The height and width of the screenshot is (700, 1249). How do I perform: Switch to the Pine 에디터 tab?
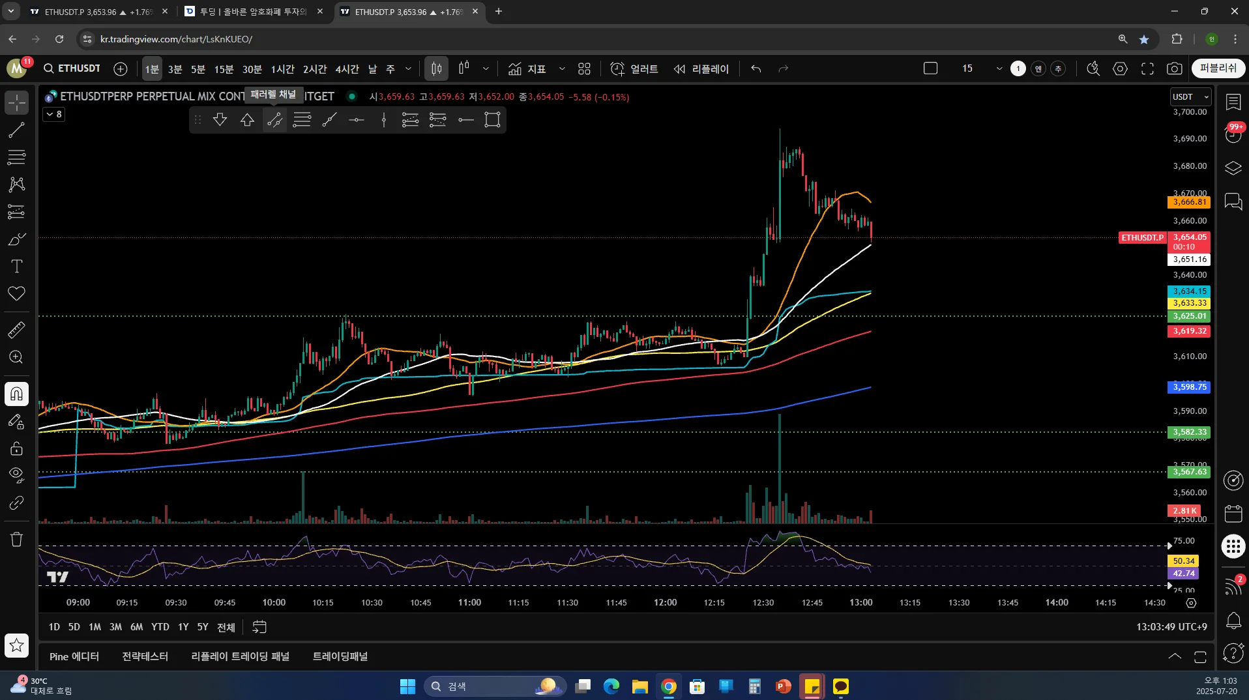pyautogui.click(x=74, y=656)
